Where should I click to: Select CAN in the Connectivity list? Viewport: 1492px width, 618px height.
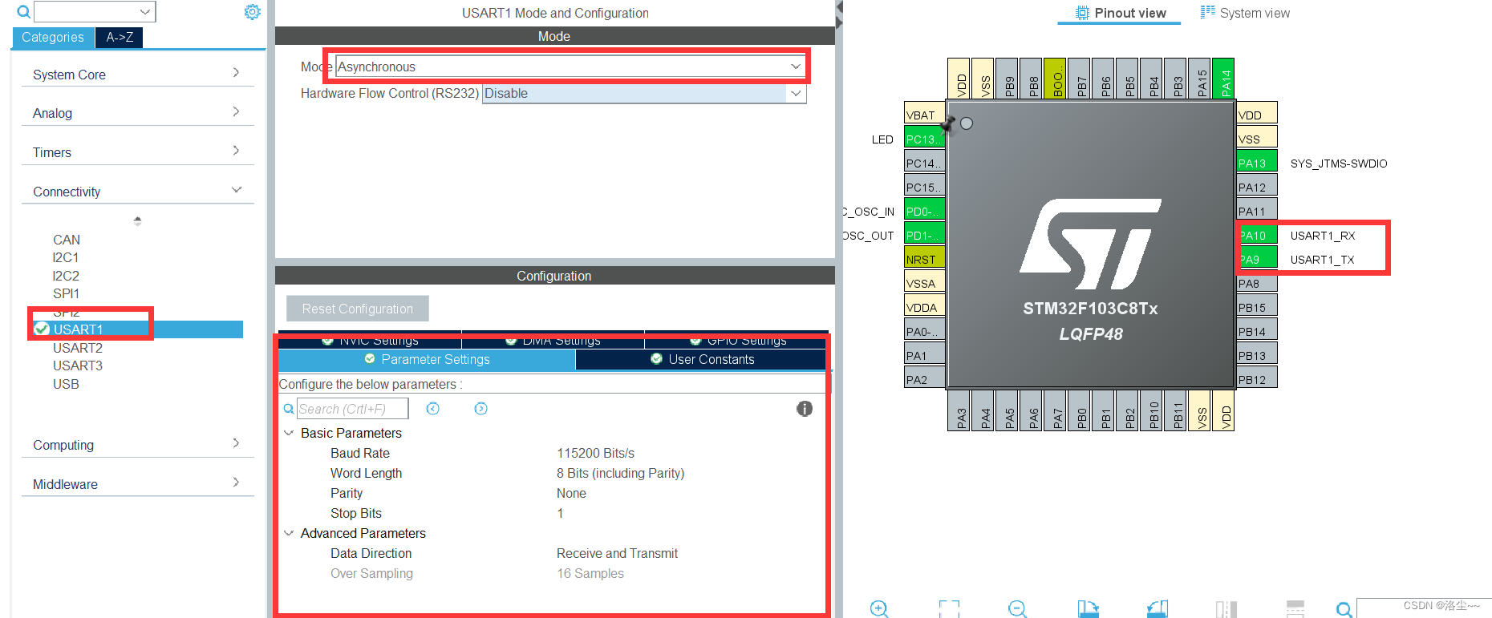click(x=67, y=240)
